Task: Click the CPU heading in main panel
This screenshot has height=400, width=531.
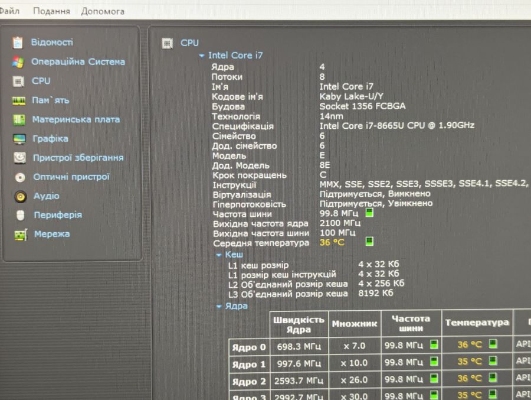Action: pyautogui.click(x=189, y=43)
